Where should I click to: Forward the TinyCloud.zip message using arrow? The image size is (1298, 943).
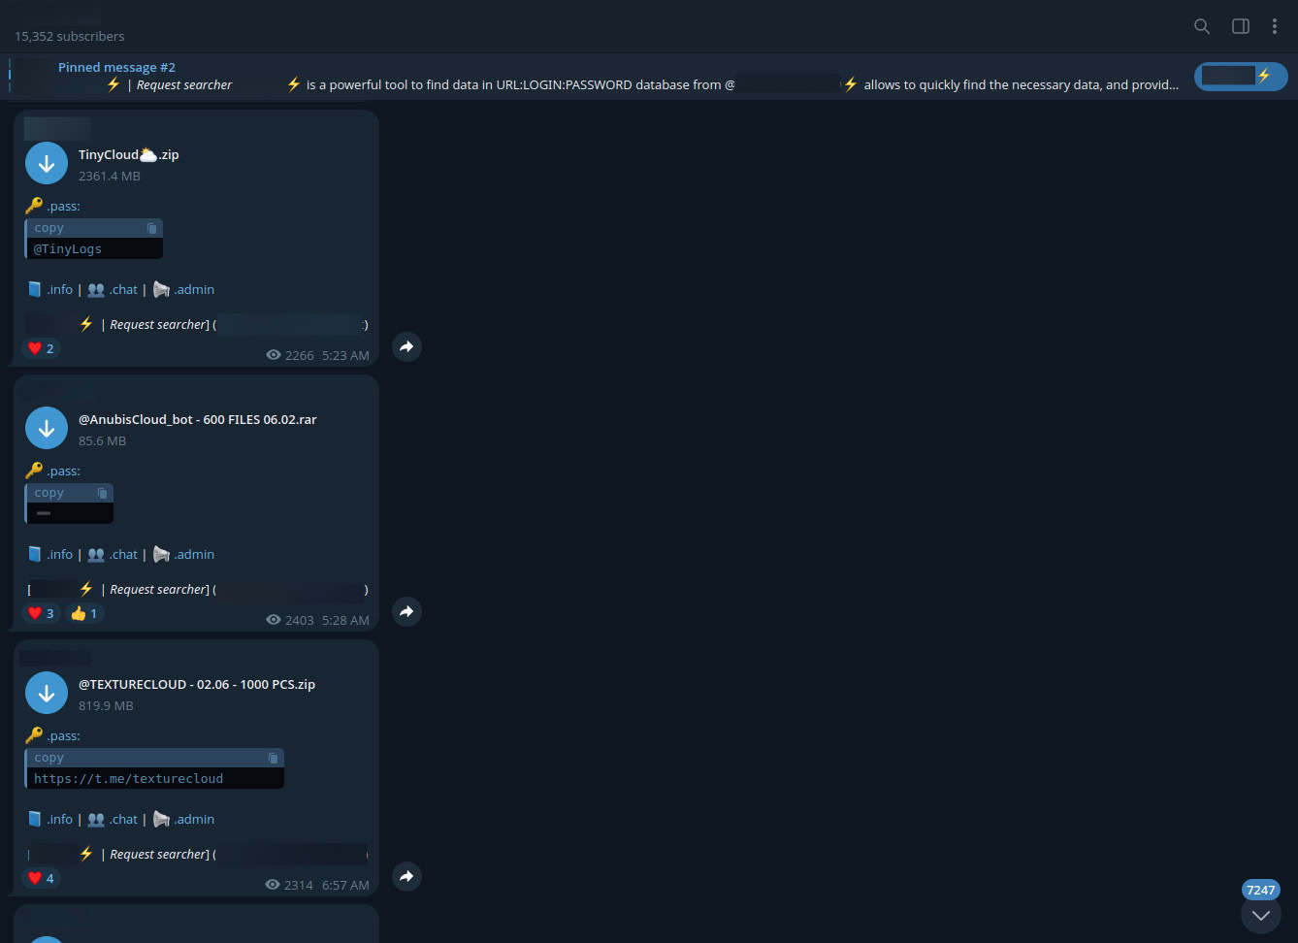406,346
